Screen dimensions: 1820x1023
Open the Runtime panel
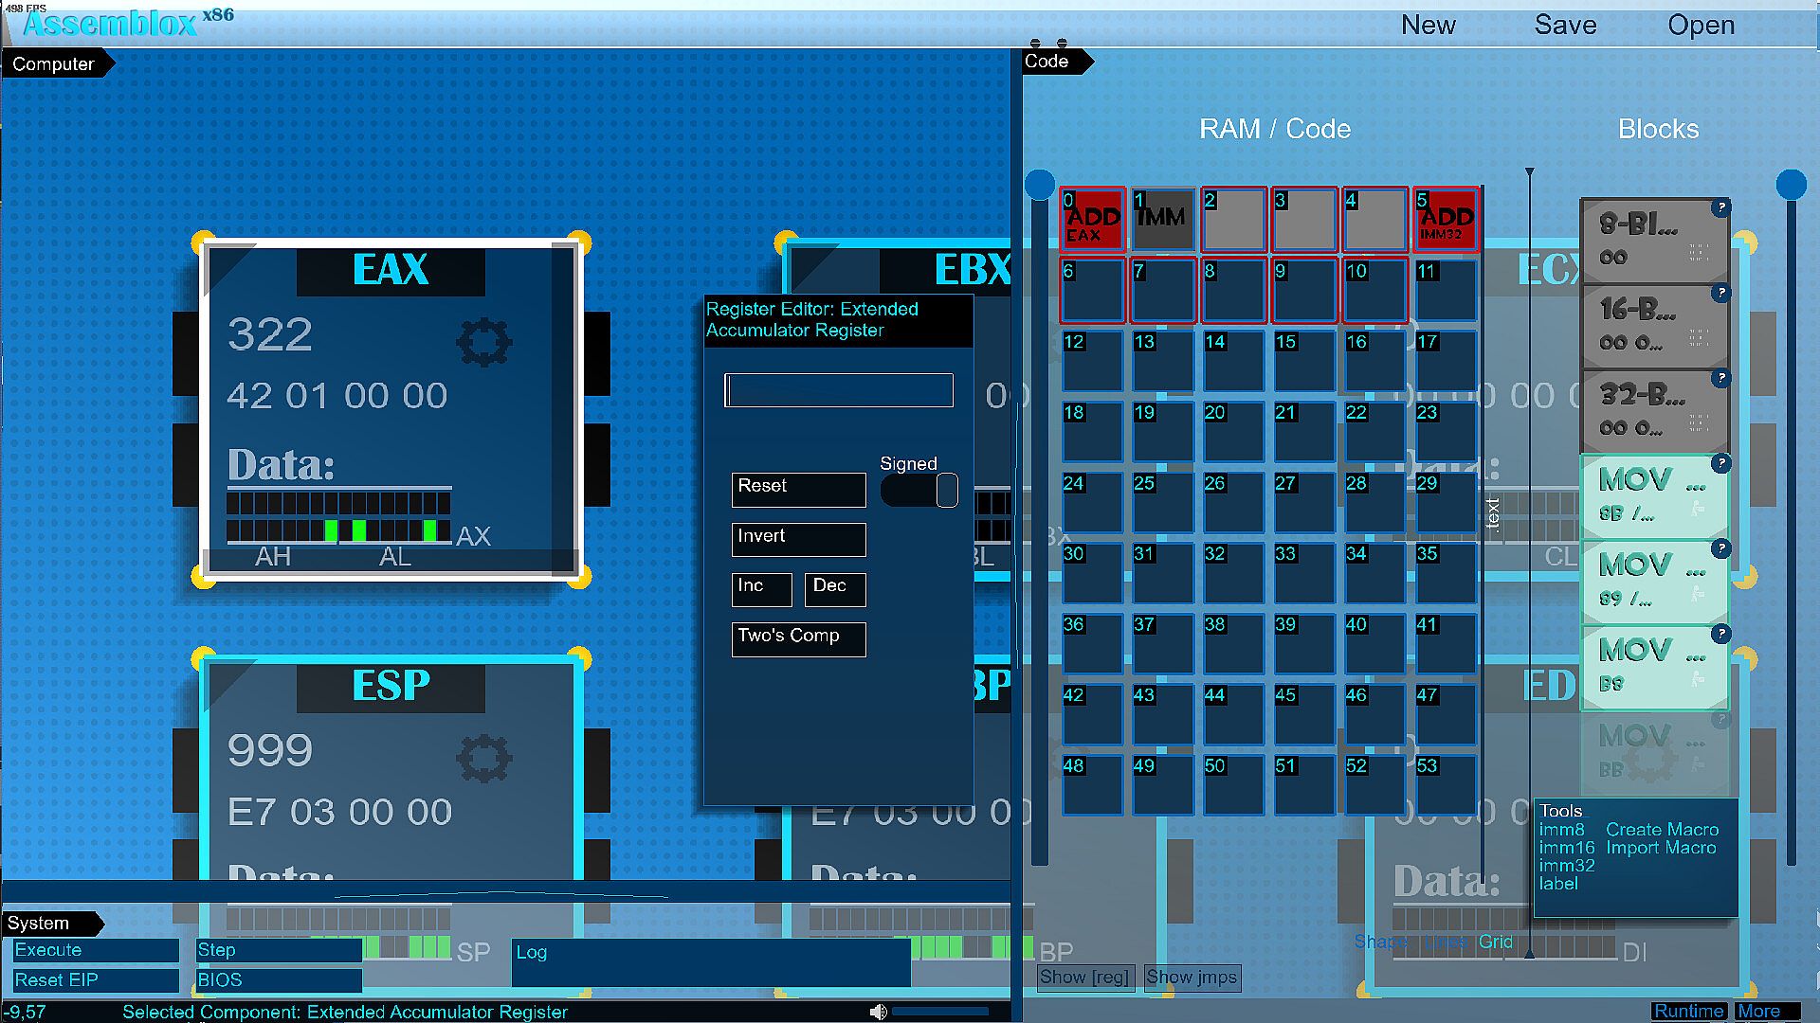click(1688, 1011)
